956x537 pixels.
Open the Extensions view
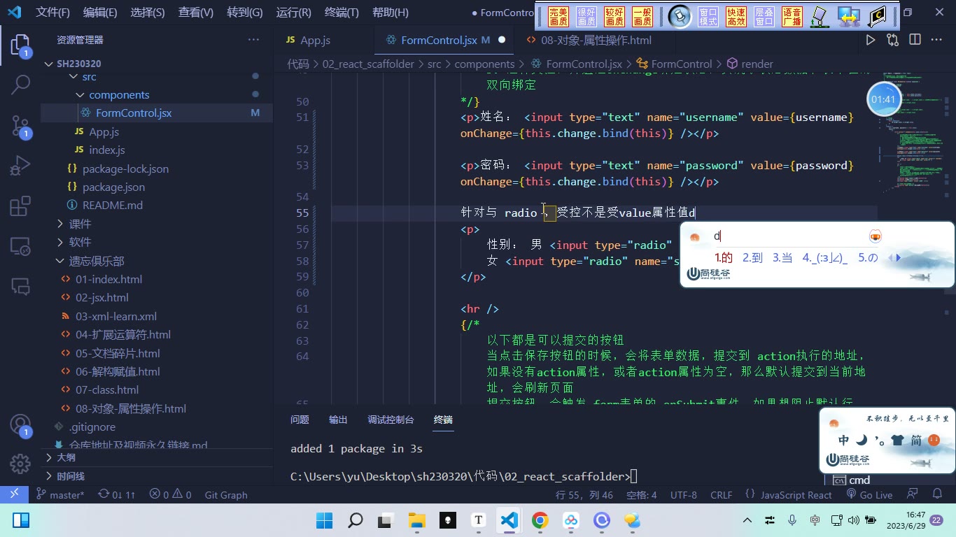pos(20,206)
